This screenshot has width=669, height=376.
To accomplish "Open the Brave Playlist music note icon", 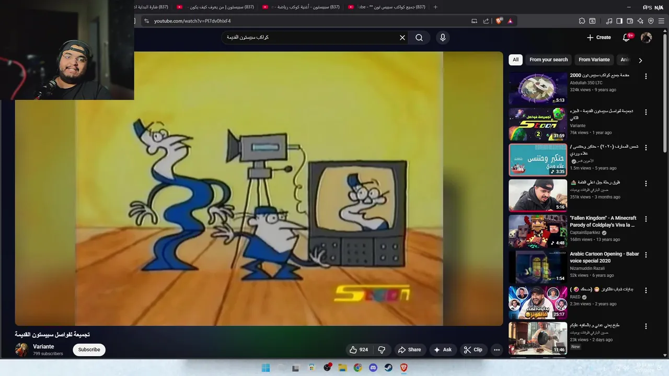I will click(x=609, y=21).
